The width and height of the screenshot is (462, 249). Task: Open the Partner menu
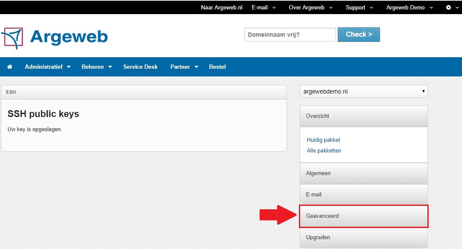[184, 67]
